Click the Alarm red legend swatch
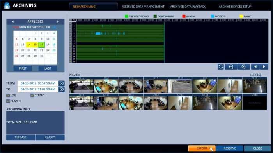 [x=184, y=16]
